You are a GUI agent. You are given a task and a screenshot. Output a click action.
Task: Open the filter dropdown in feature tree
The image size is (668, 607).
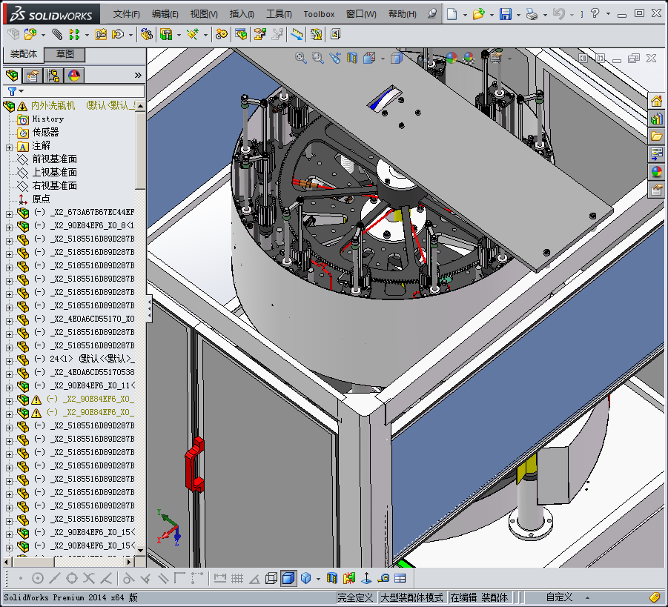click(x=16, y=91)
